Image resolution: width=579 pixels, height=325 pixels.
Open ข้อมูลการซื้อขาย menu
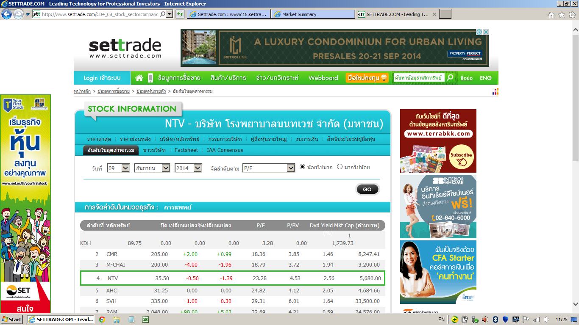click(179, 78)
